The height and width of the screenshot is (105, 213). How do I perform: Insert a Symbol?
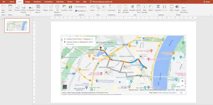click(x=164, y=8)
